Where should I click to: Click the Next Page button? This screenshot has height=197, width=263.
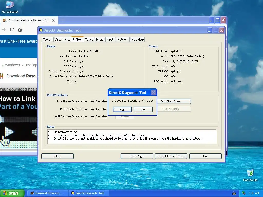137,156
